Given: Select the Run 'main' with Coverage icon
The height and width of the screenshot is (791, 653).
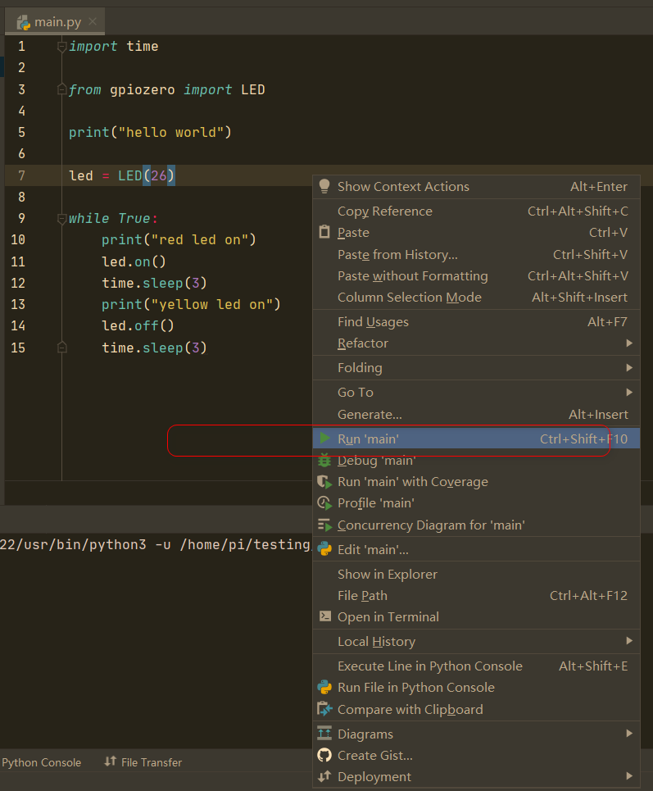Looking at the screenshot, I should click(x=325, y=481).
